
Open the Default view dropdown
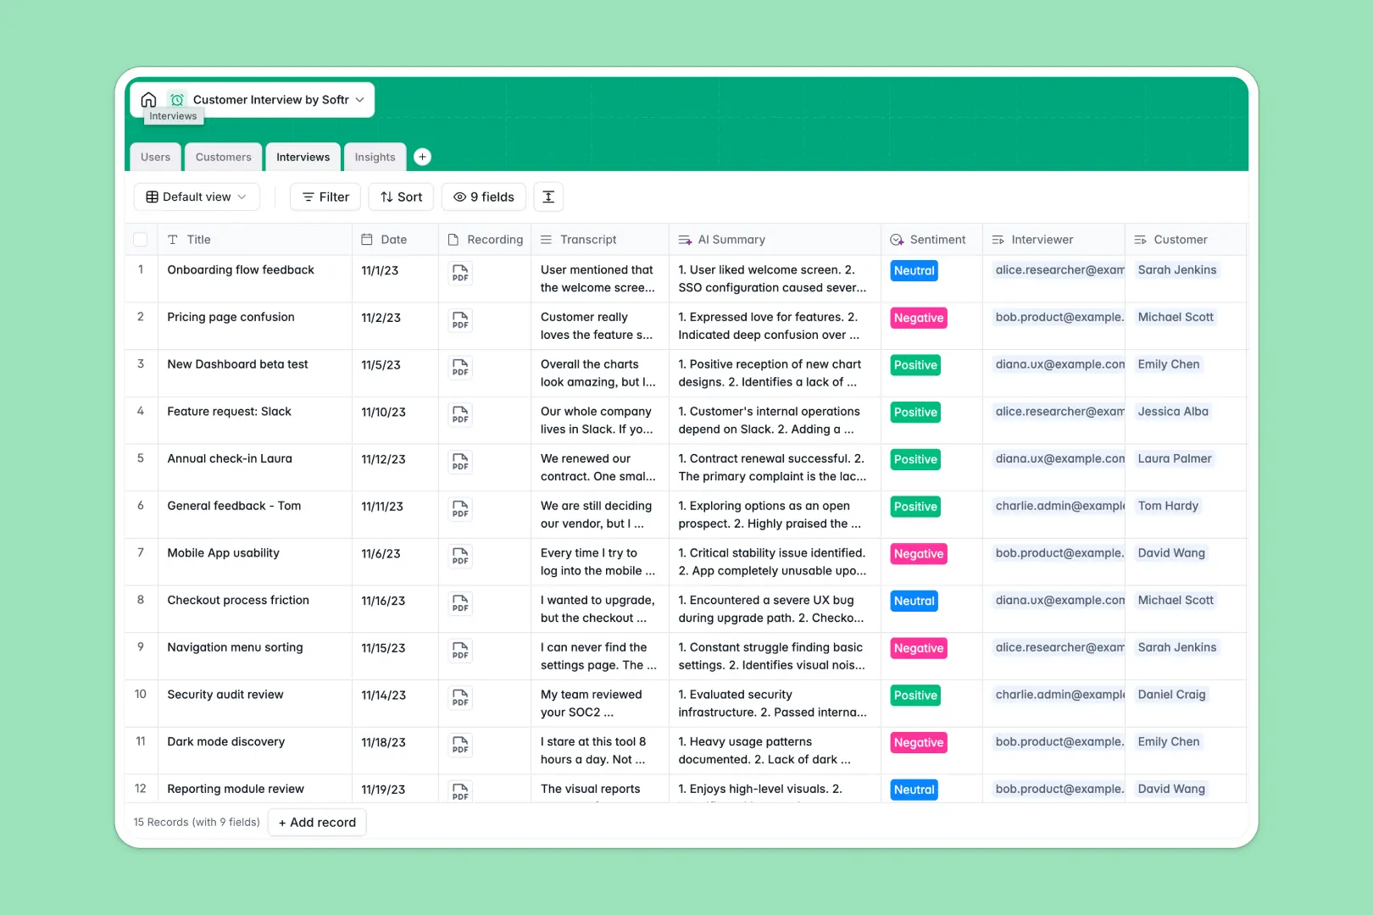[x=196, y=197]
